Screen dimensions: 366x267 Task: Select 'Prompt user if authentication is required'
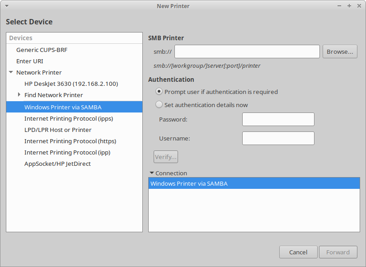159,92
